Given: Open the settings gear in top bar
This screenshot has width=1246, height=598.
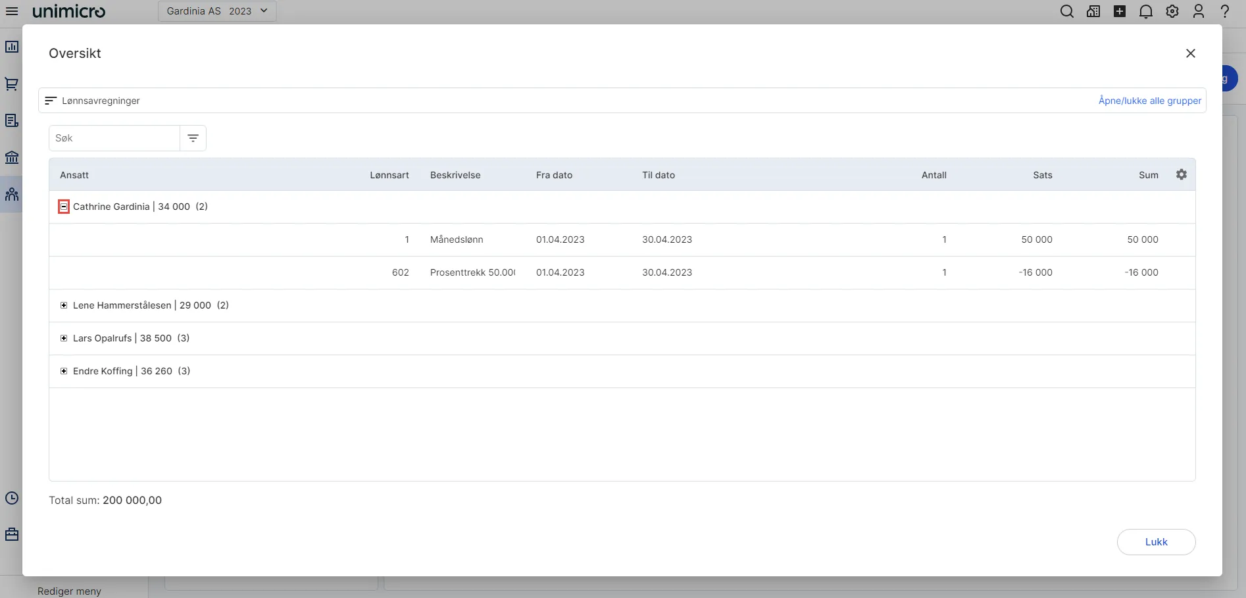Looking at the screenshot, I should coord(1172,11).
